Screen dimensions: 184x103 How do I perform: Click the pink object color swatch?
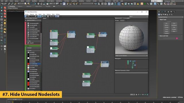click(177, 38)
